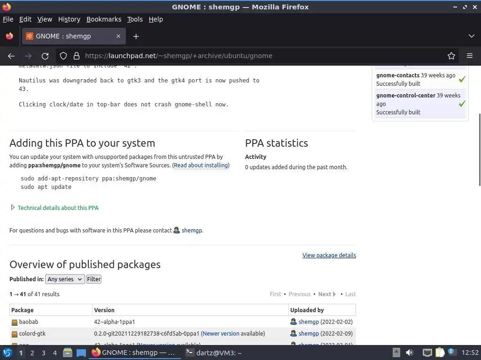Select sudo apt update command text
This screenshot has width=481, height=360.
(46, 187)
